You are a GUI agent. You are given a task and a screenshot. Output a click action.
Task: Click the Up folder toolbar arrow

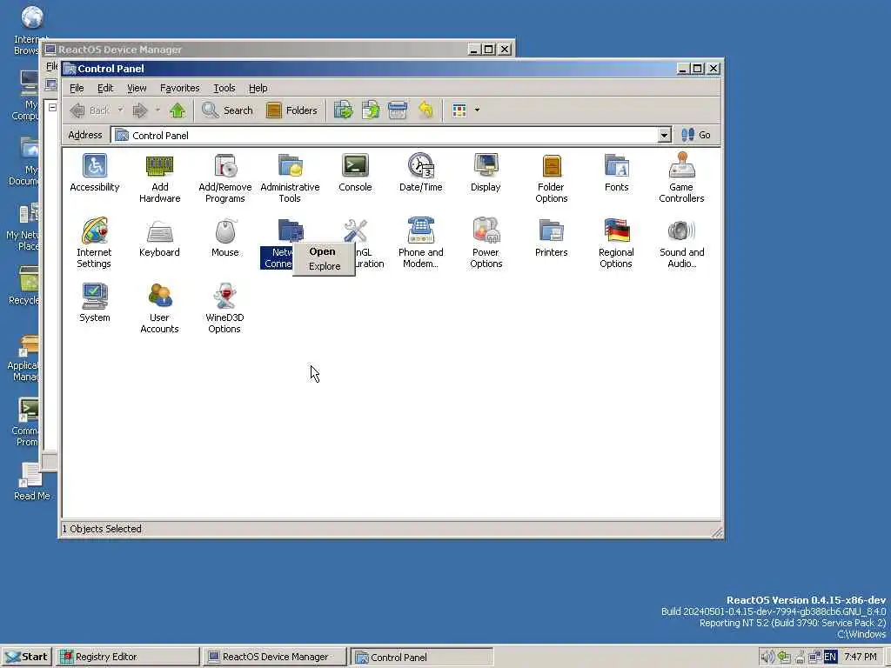point(178,110)
